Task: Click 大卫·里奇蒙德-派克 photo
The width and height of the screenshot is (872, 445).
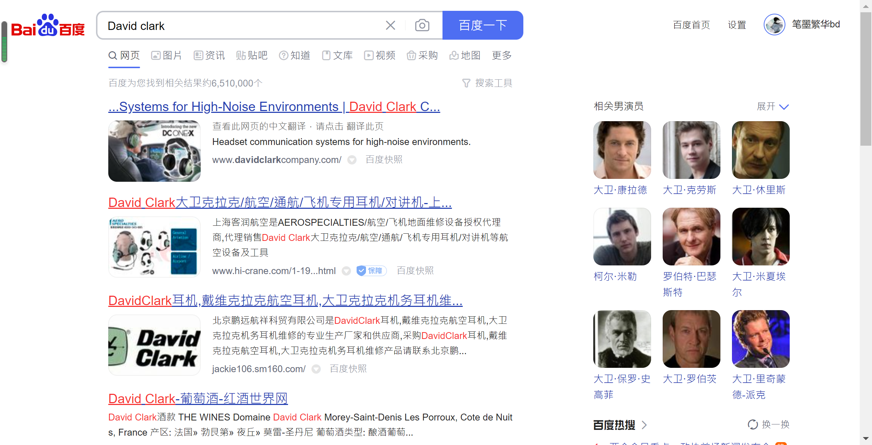Action: pos(761,339)
